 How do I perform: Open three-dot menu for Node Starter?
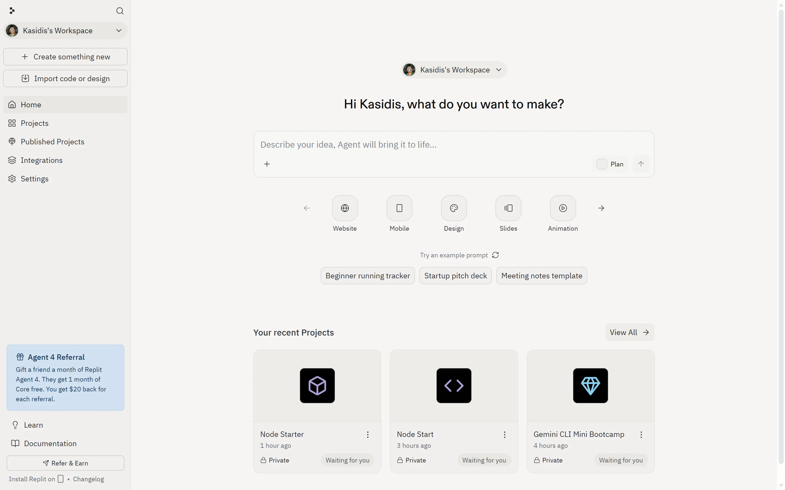(368, 435)
